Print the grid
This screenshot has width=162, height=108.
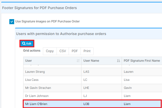coord(87,51)
